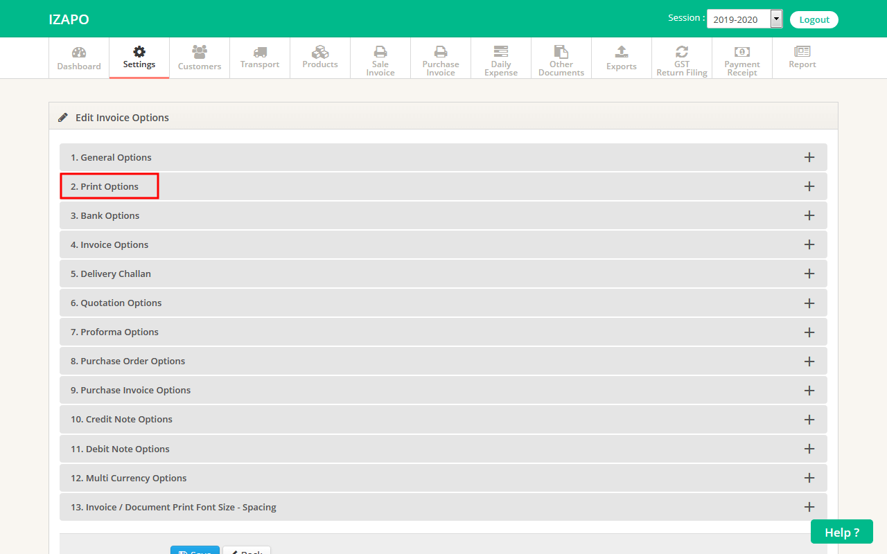Open the Payment Receipt money icon
The width and height of the screenshot is (887, 554).
tap(742, 51)
